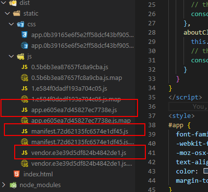This screenshot has height=192, width=208.
Task: Click map icon of manifest.72d62135fc6574e1df45.js map file
Action: [24, 142]
